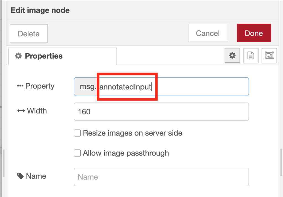This screenshot has height=197, width=283.
Task: Open the node Appearance editor icon
Action: (x=269, y=56)
